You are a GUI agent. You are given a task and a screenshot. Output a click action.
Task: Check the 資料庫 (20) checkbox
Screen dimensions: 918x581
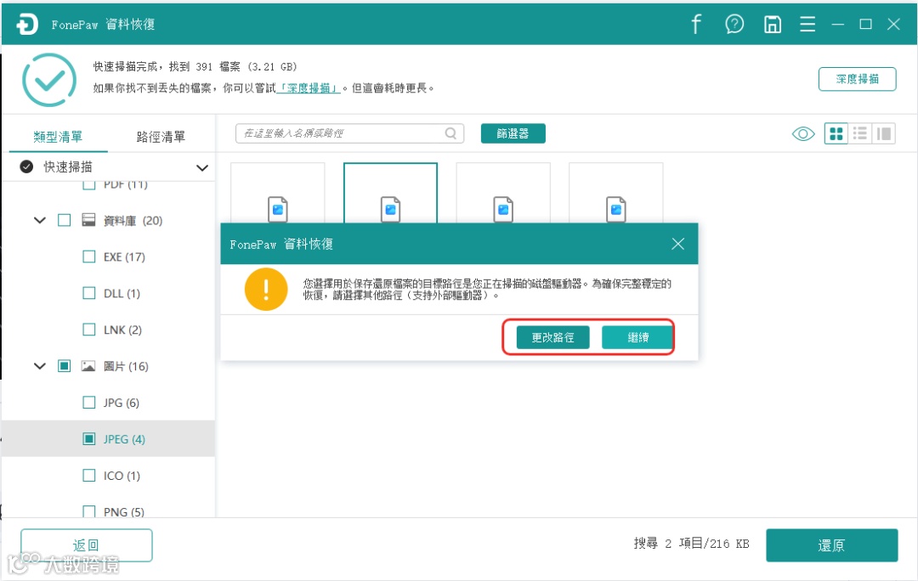65,221
